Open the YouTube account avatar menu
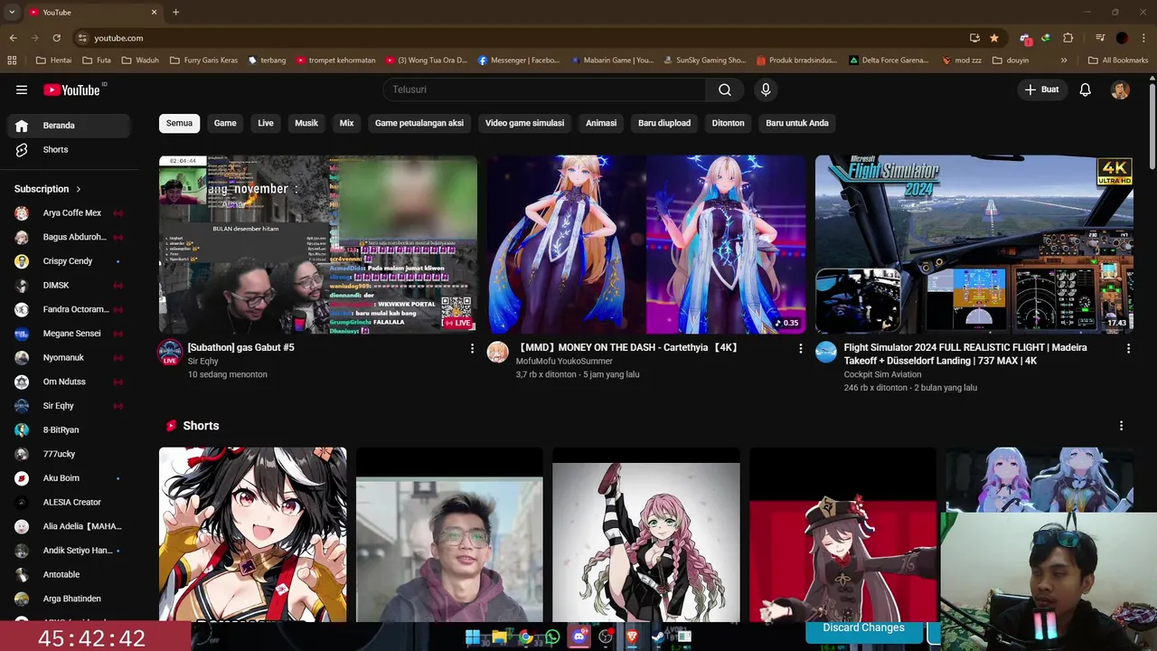Viewport: 1157px width, 651px height. (x=1120, y=90)
